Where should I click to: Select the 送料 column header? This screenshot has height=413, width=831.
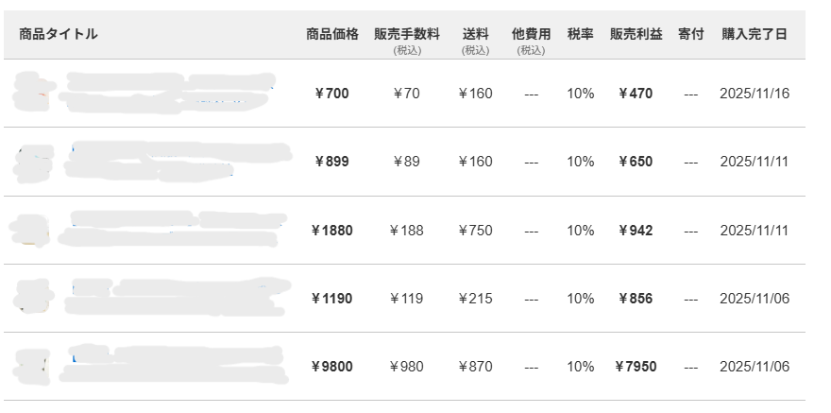tap(475, 34)
